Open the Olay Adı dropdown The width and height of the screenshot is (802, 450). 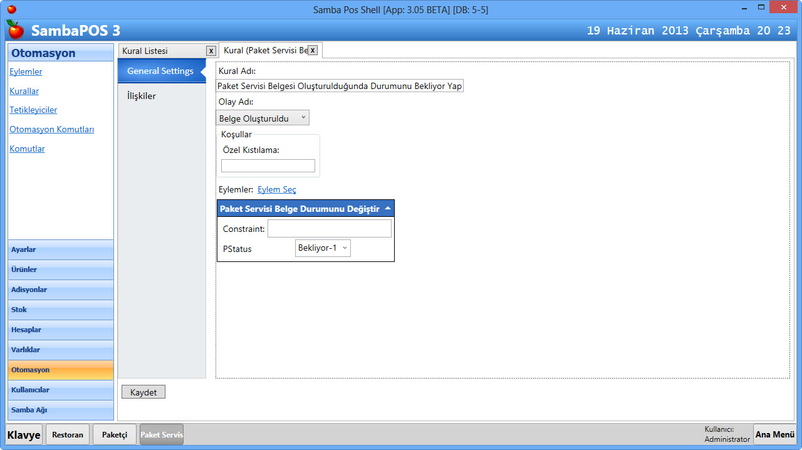(x=263, y=118)
